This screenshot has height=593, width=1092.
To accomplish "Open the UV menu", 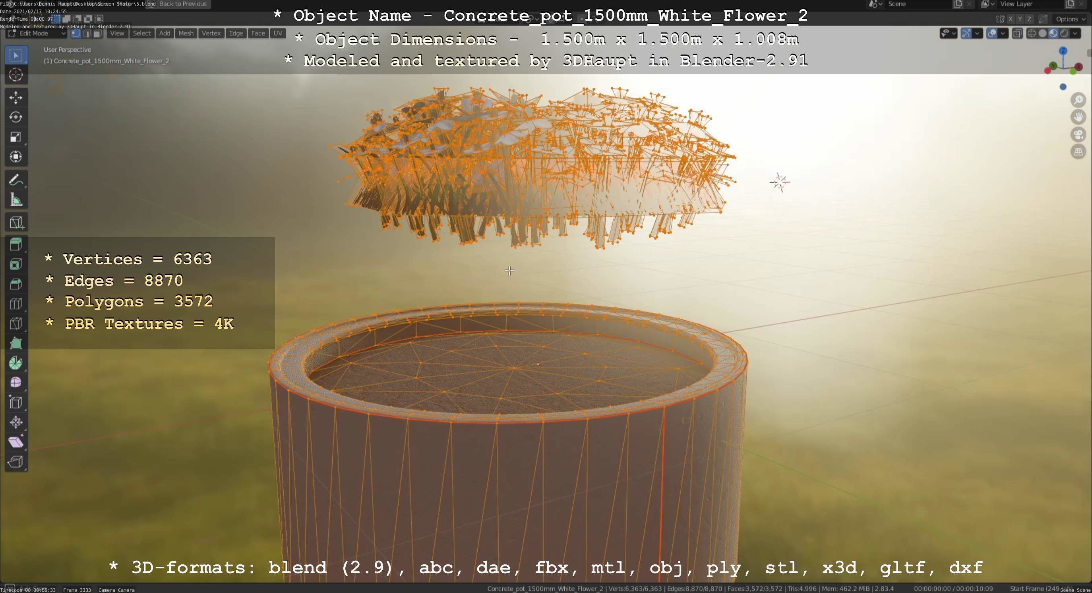I will (x=278, y=33).
